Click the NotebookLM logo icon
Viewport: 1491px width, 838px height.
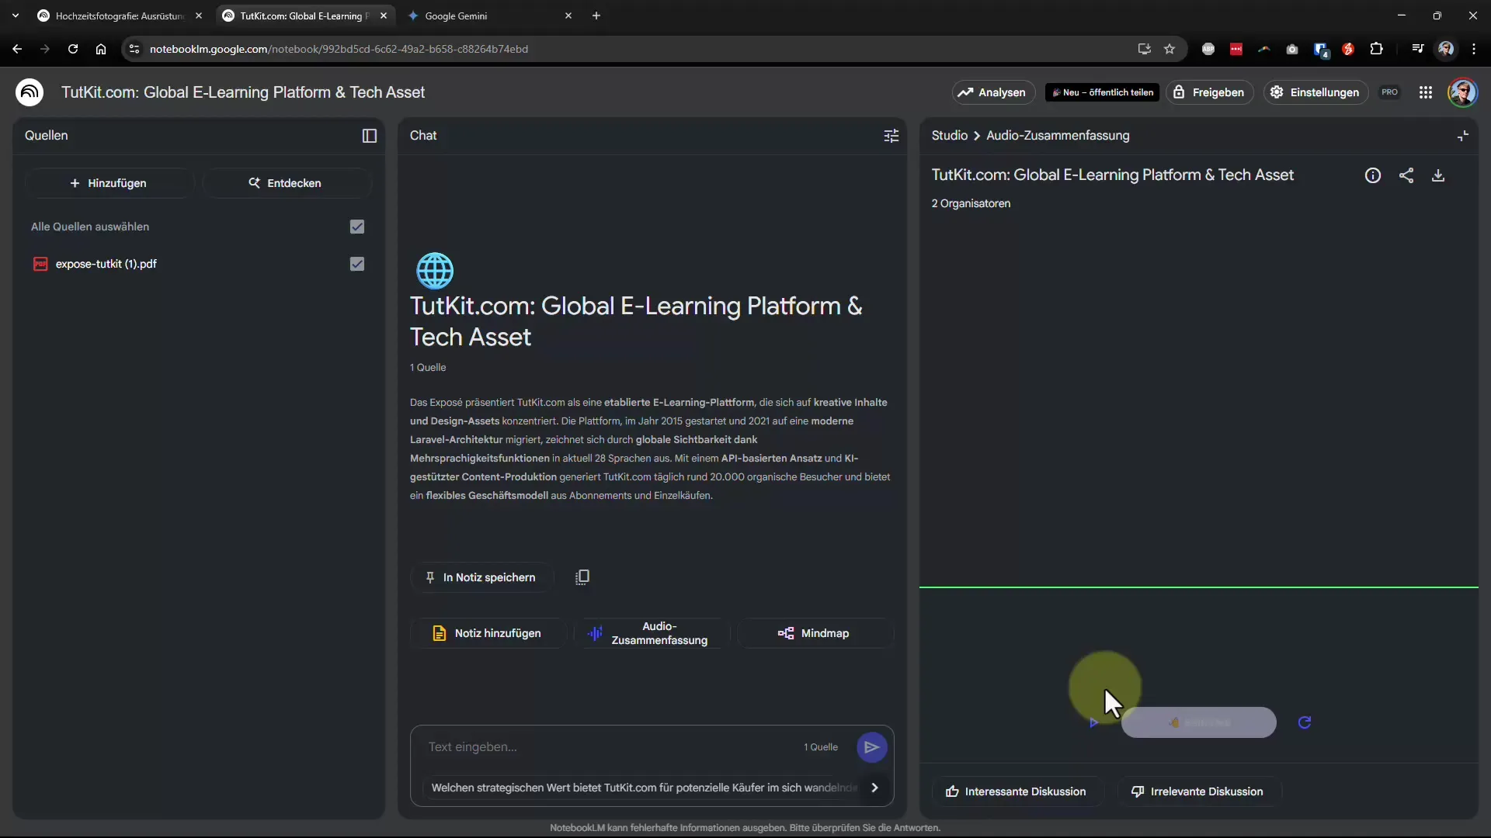point(30,92)
